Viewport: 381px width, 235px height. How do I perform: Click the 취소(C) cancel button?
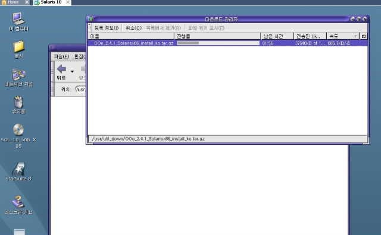click(133, 28)
